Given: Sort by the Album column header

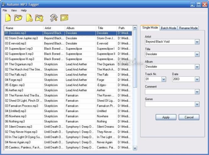Looking at the screenshot, I should [x=80, y=28].
